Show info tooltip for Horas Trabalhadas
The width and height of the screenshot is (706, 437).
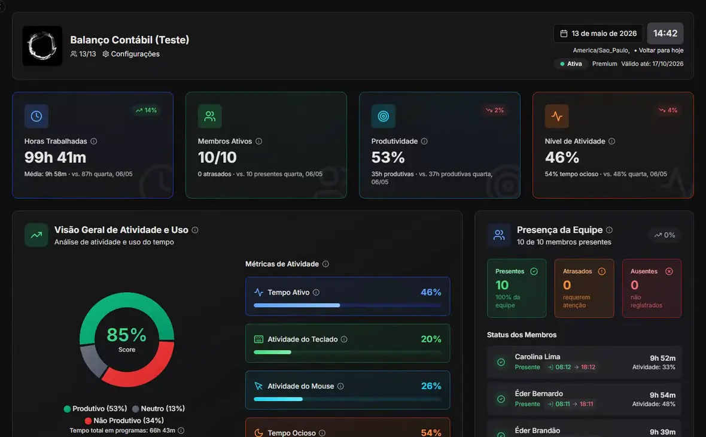click(x=94, y=141)
